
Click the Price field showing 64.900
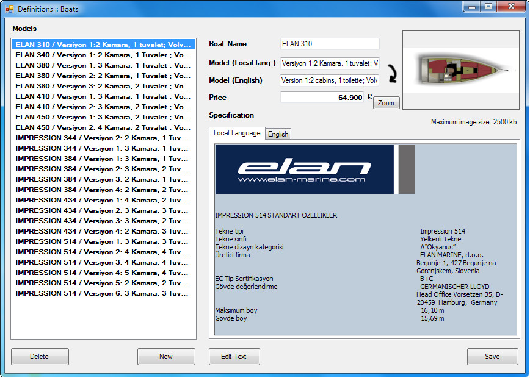[x=322, y=98]
